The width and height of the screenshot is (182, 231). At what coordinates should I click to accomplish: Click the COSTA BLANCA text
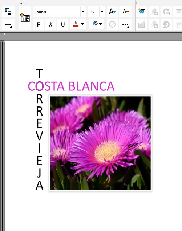point(71,86)
